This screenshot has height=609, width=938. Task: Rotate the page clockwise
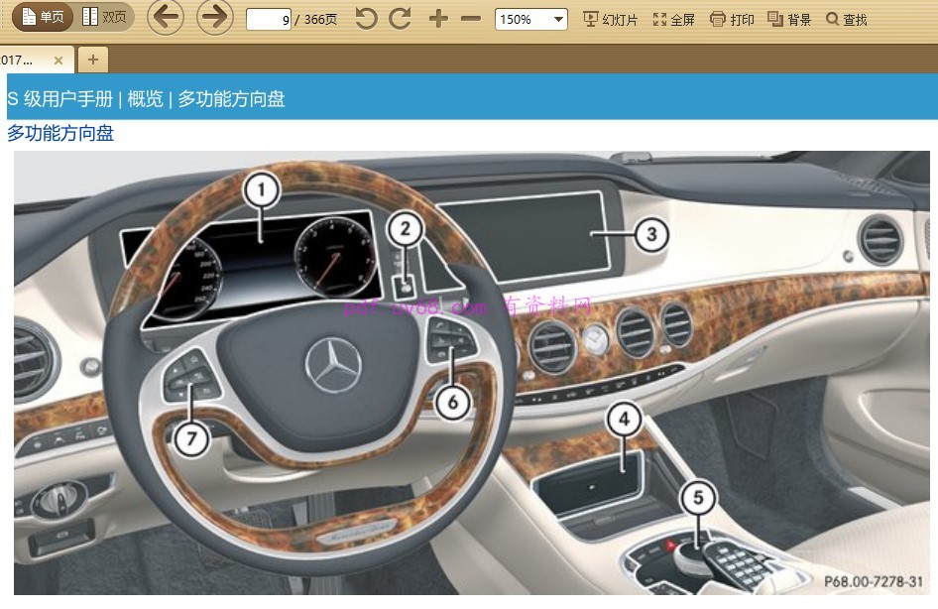[400, 18]
